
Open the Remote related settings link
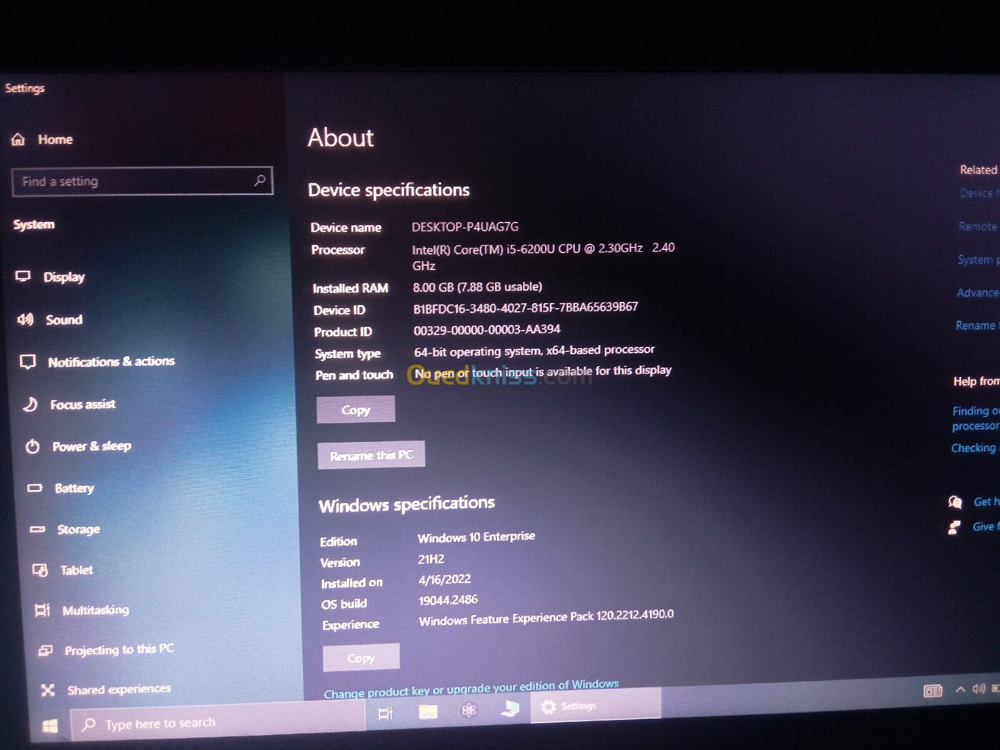[978, 226]
